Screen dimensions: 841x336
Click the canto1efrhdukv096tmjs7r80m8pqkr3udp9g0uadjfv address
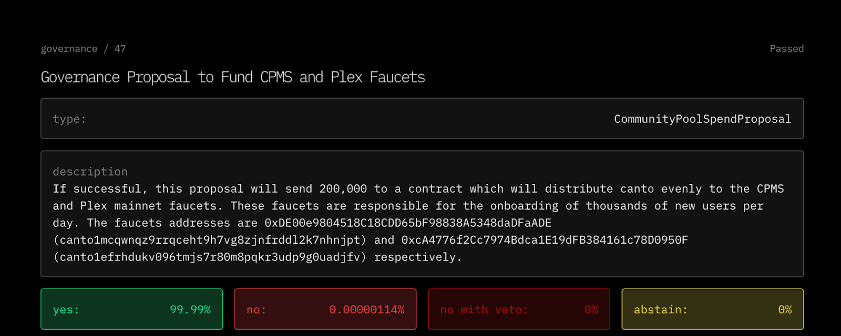pos(210,257)
